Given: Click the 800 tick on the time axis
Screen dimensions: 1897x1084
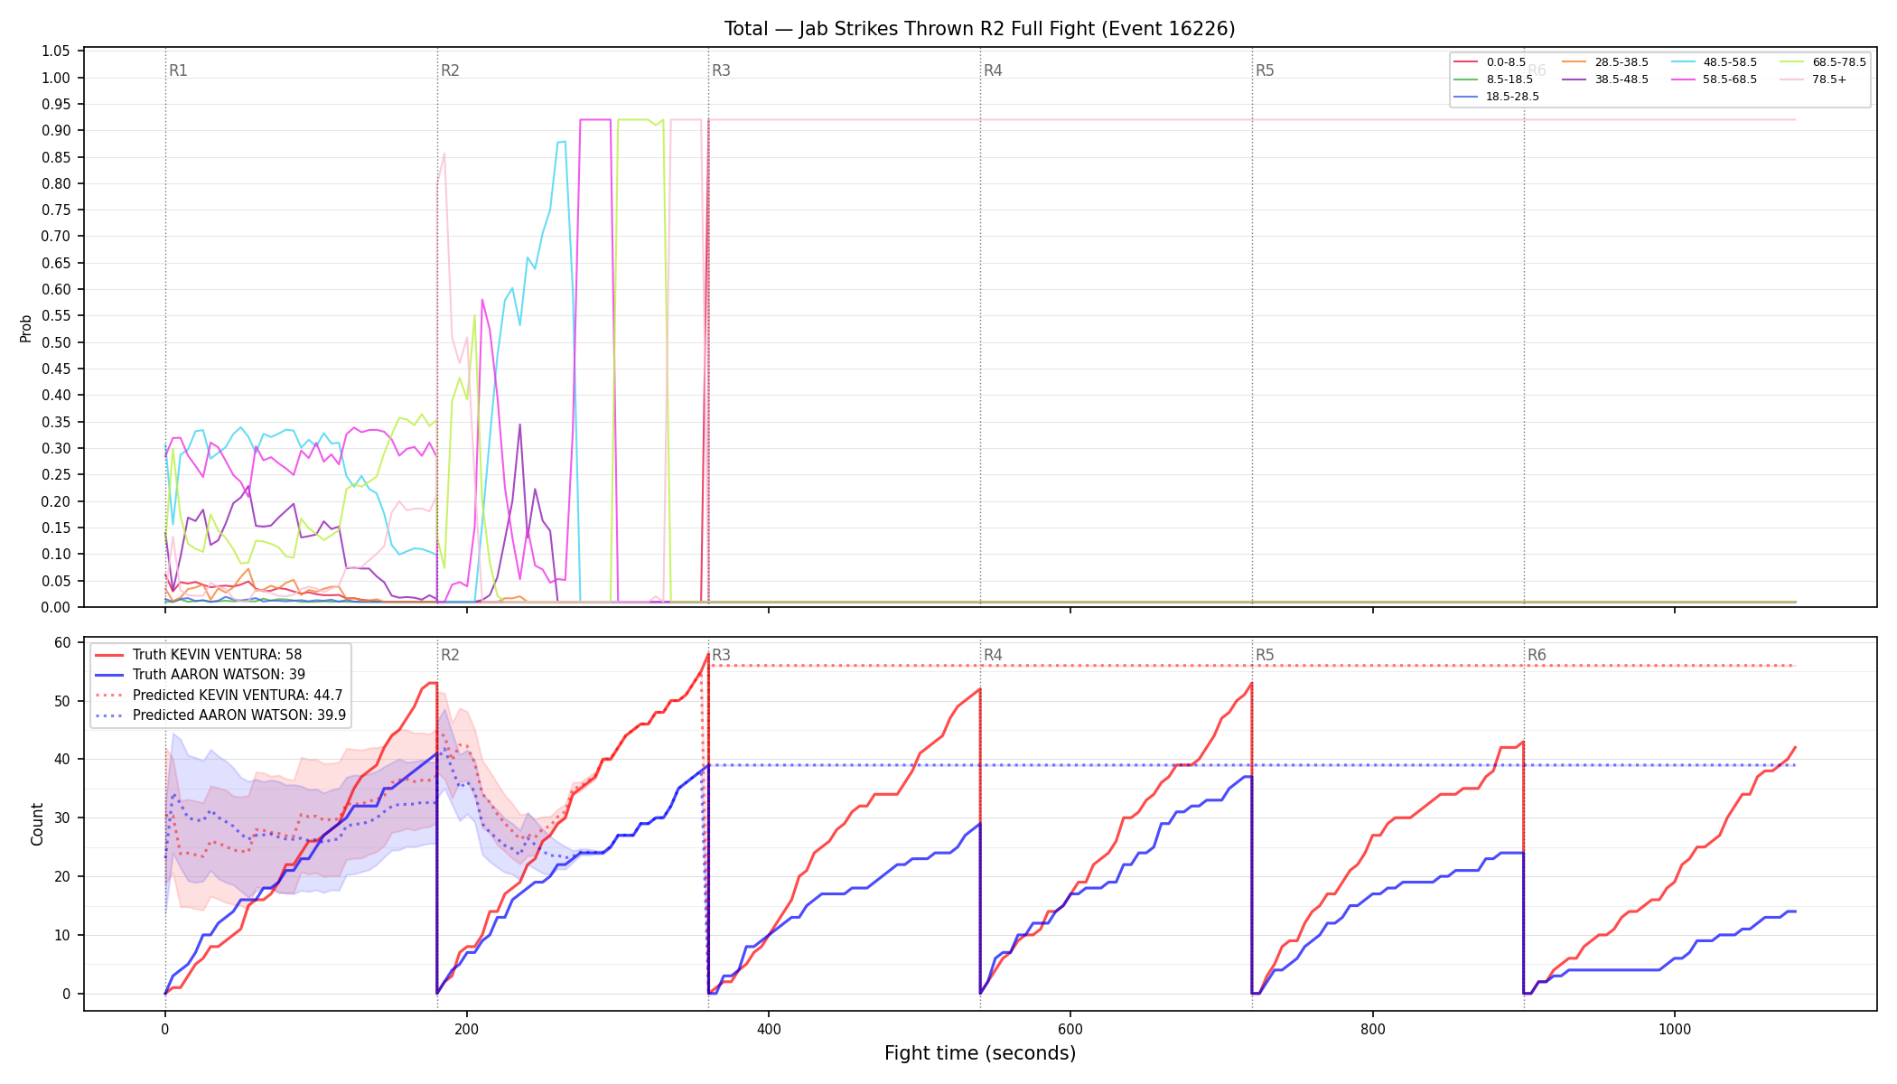Looking at the screenshot, I should (x=1373, y=1029).
